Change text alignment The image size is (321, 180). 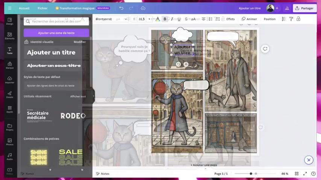[x=203, y=19]
